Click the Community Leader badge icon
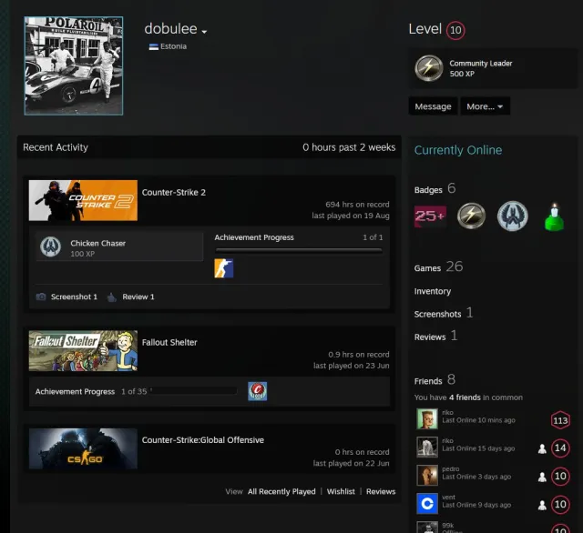 tap(429, 68)
